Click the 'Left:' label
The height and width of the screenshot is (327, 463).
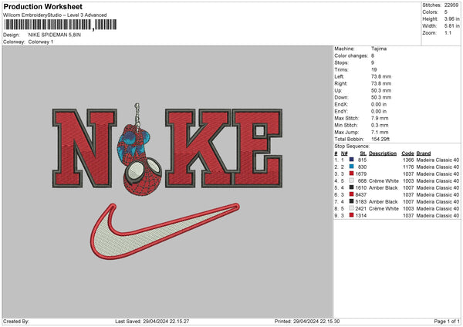coord(340,76)
